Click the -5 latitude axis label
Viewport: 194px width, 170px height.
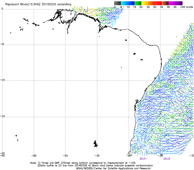pyautogui.click(x=2, y=44)
